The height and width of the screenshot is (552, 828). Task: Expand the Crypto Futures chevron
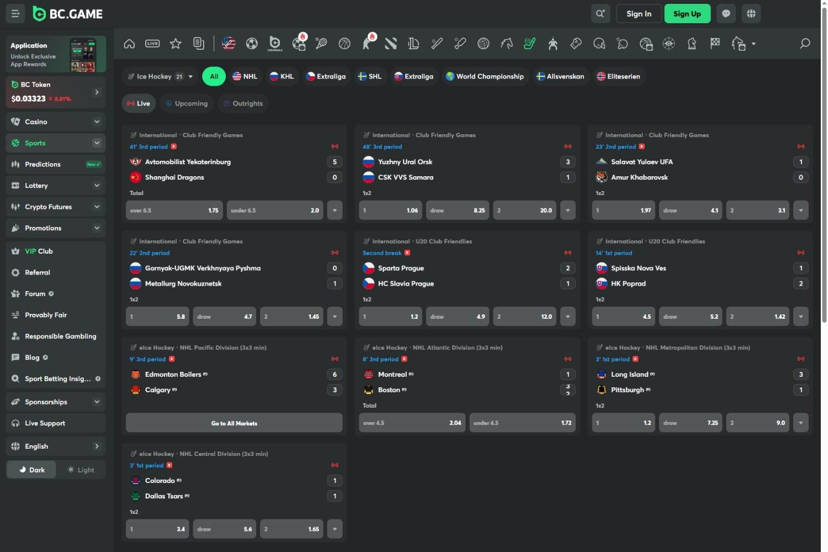tap(97, 207)
